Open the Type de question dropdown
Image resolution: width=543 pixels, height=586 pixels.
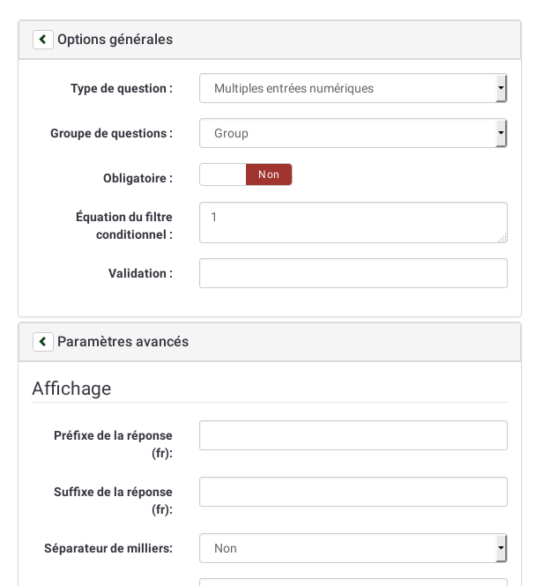pyautogui.click(x=353, y=88)
